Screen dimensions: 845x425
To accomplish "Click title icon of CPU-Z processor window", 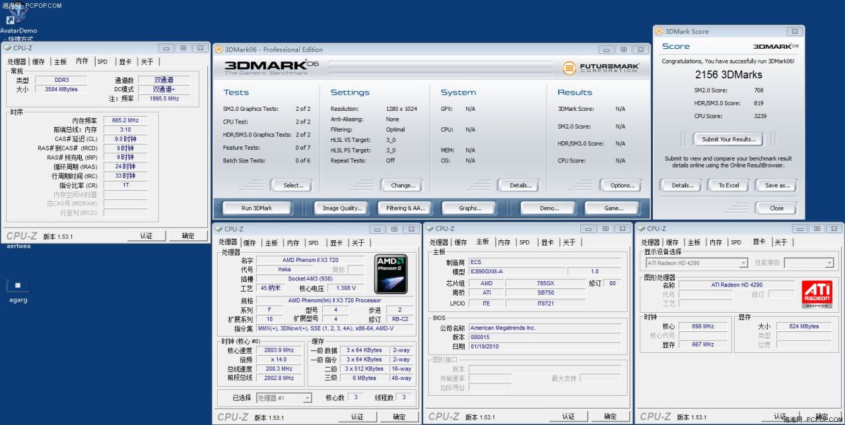I will 219,229.
